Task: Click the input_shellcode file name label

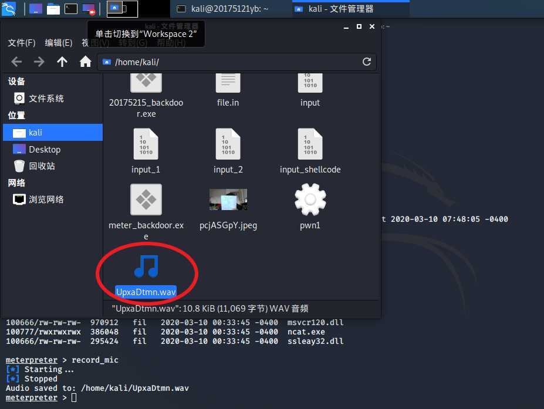Action: tap(310, 170)
